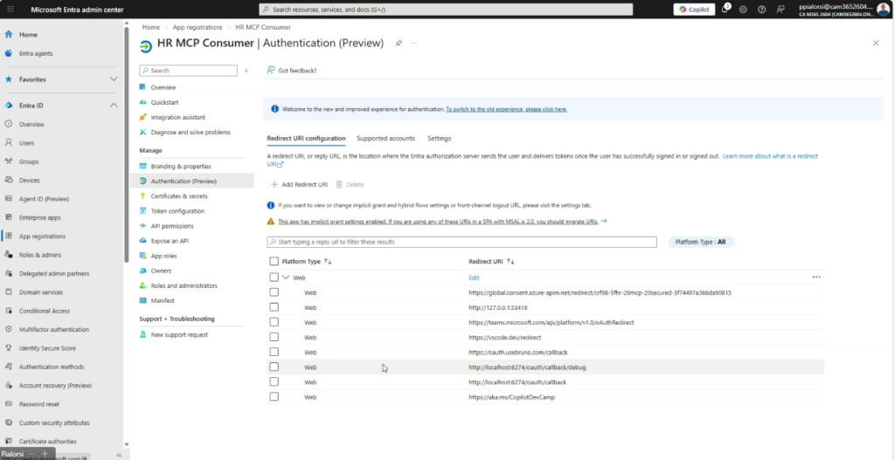Click Add Redirect URI
This screenshot has width=895, height=460.
pyautogui.click(x=298, y=185)
